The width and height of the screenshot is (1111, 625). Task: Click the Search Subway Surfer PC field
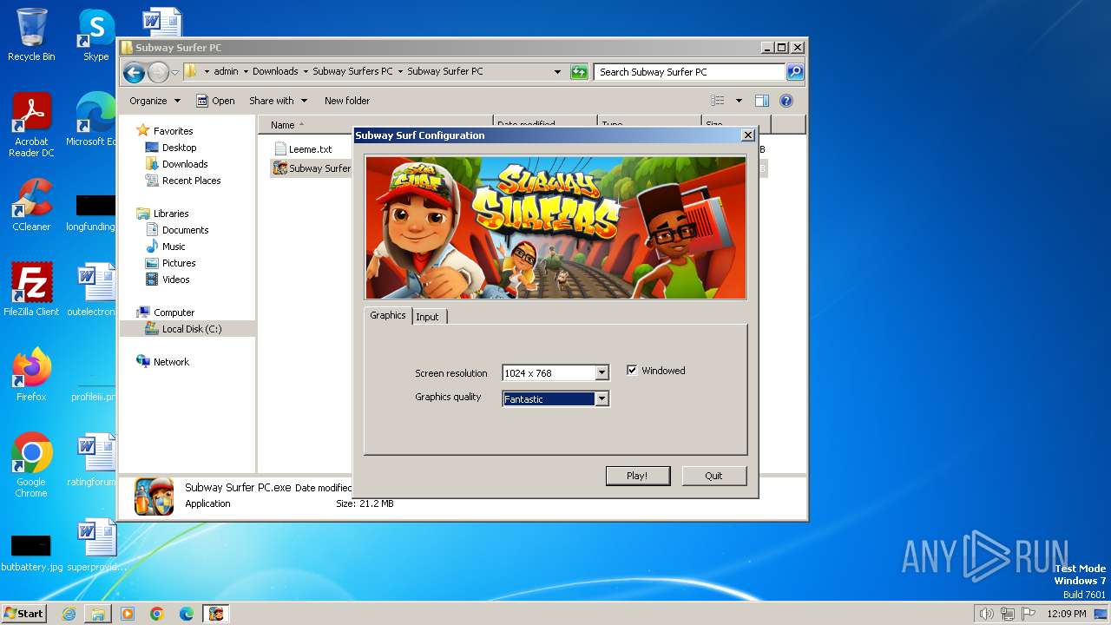(x=690, y=72)
